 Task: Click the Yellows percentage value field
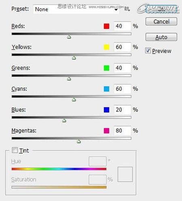(x=122, y=47)
